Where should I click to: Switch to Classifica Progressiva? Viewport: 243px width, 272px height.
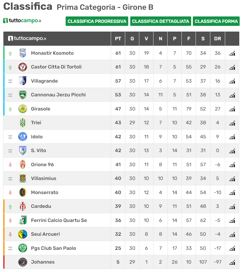pos(97,21)
